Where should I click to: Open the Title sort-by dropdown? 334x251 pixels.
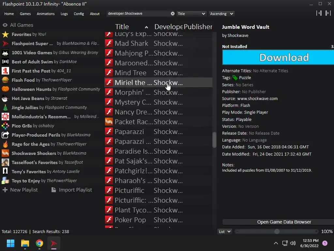[191, 14]
